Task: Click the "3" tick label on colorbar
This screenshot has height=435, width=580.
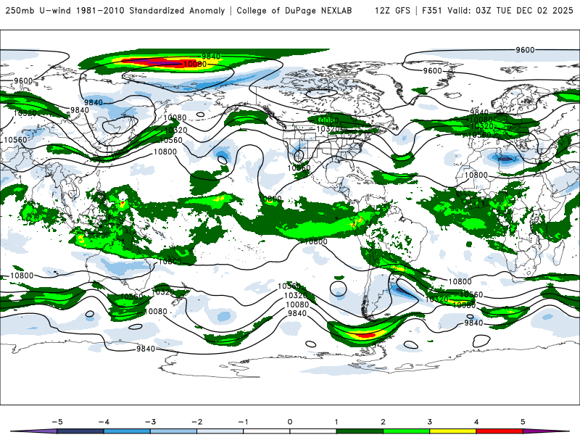Action: coord(429,422)
